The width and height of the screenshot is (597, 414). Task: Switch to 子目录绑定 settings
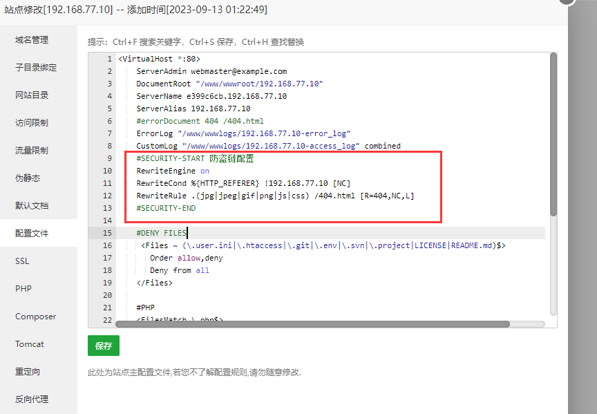(35, 67)
